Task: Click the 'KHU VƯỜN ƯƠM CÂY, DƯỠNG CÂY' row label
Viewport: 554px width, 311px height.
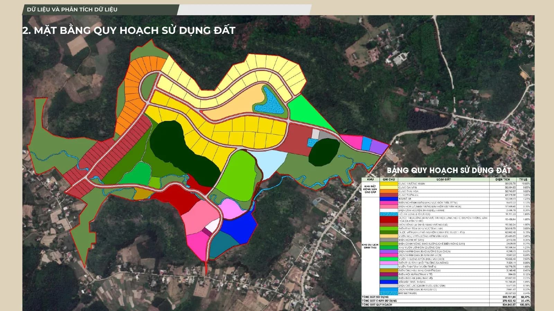Action: tap(419, 248)
